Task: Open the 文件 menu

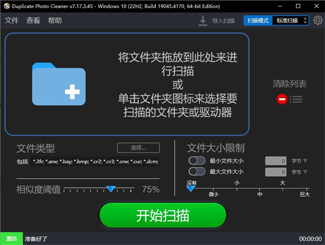Action: pos(11,21)
